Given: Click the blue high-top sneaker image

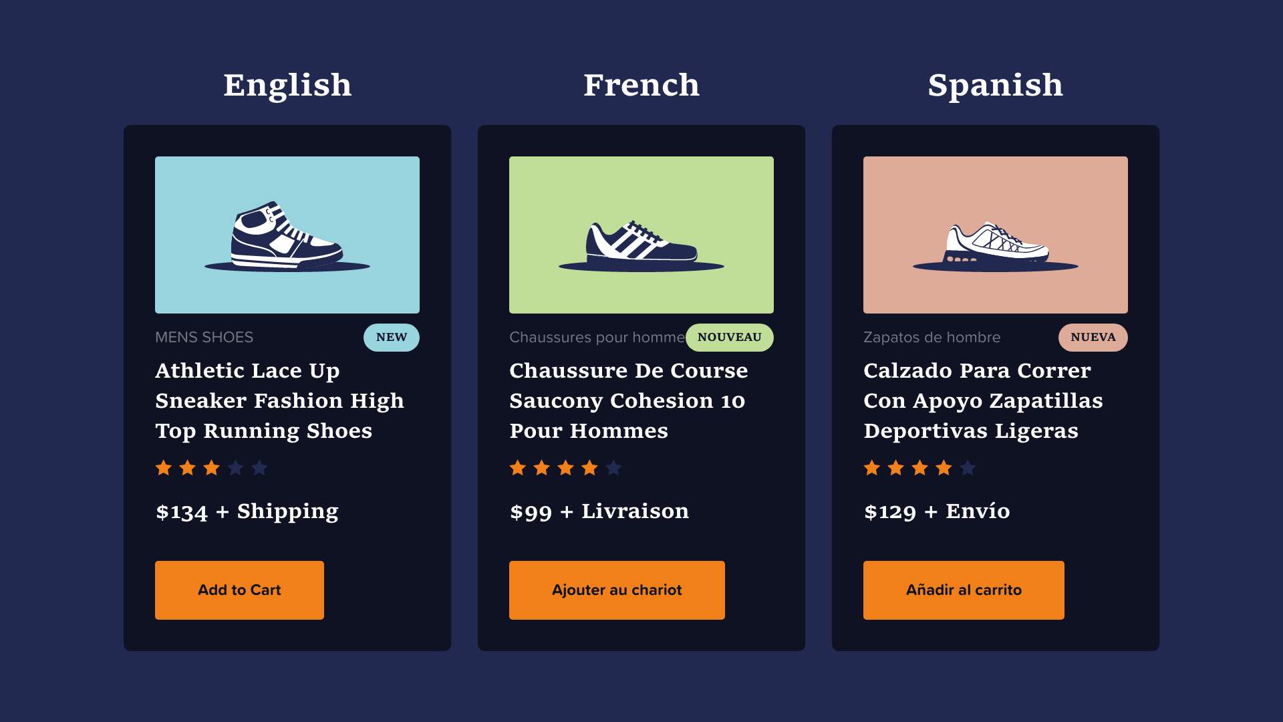Looking at the screenshot, I should pyautogui.click(x=287, y=235).
